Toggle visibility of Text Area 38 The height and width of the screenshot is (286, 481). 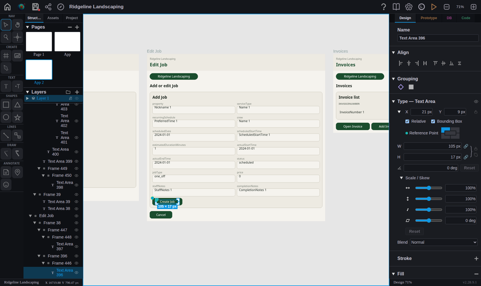click(76, 209)
